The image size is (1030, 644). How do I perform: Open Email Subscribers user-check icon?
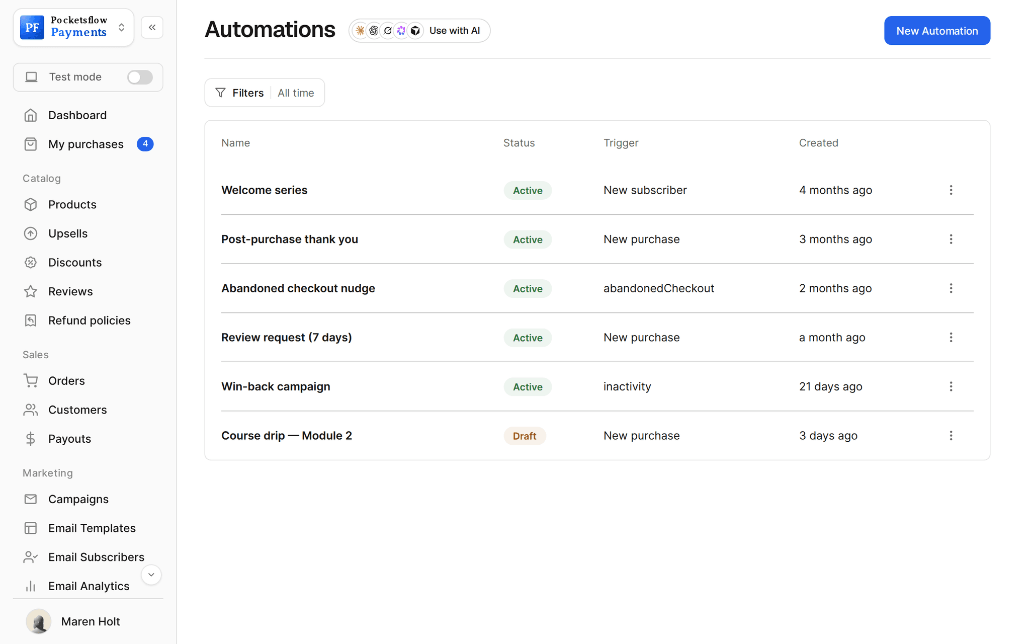31,557
